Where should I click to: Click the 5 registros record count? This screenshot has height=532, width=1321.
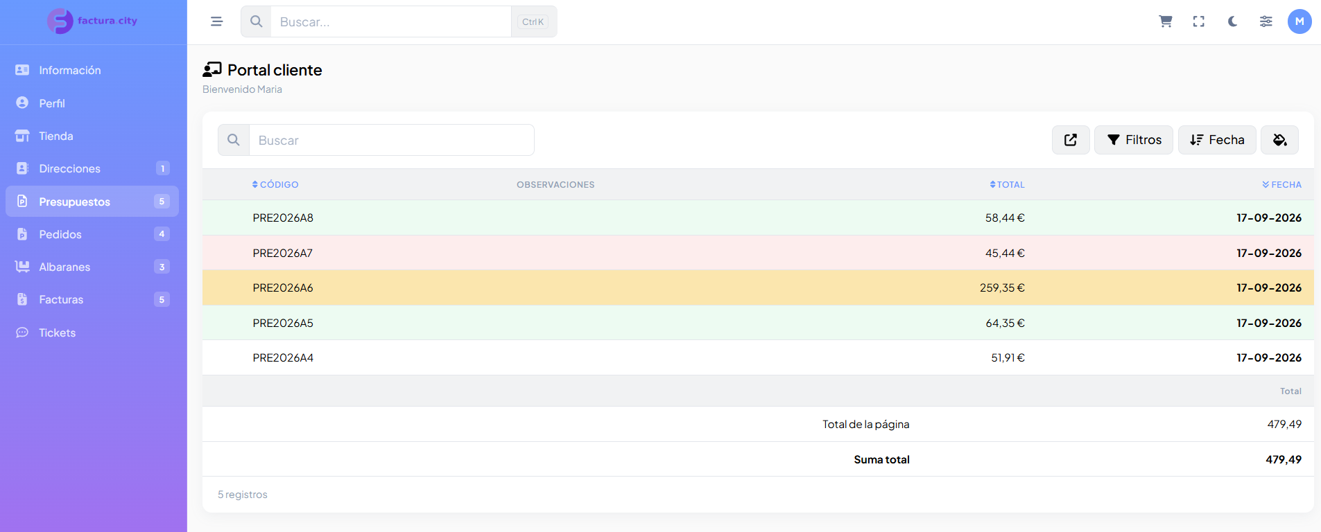[243, 495]
